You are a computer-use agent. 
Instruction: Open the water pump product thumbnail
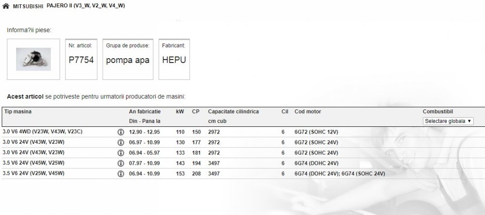[33, 59]
